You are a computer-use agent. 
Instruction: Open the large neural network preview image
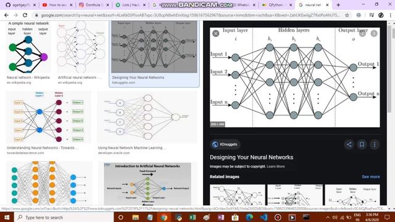coord(295,77)
